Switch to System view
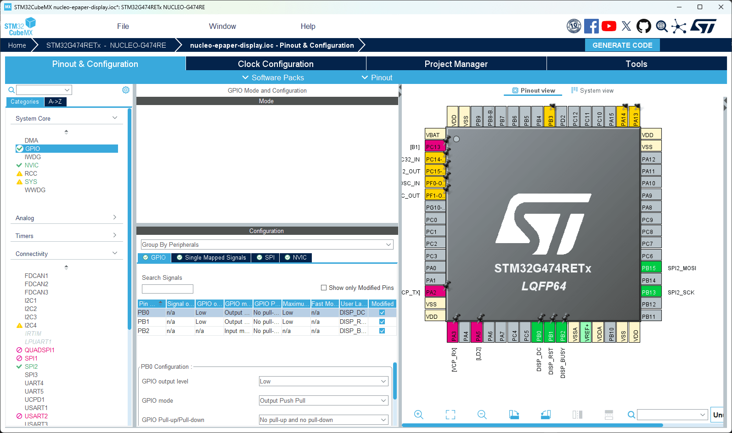 pyautogui.click(x=592, y=90)
